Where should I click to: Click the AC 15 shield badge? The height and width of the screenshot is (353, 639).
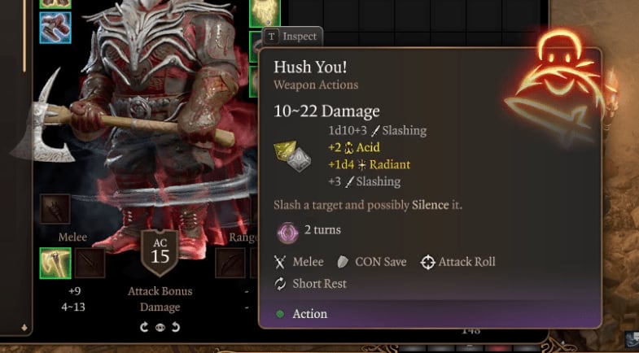160,253
